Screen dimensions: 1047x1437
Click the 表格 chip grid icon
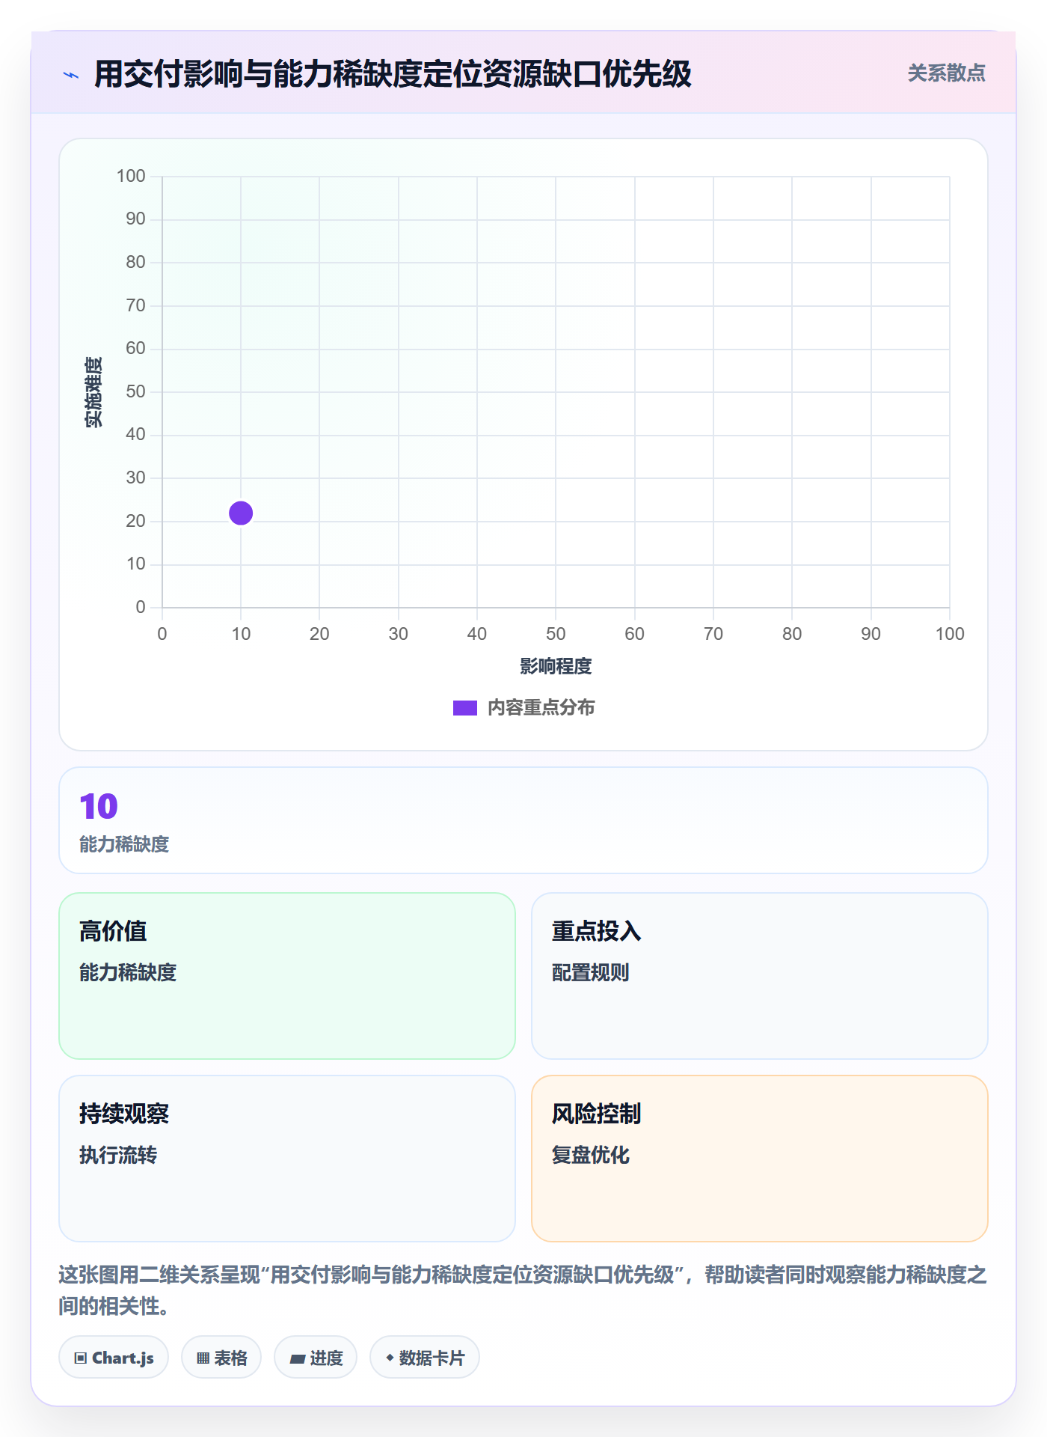(x=203, y=1358)
